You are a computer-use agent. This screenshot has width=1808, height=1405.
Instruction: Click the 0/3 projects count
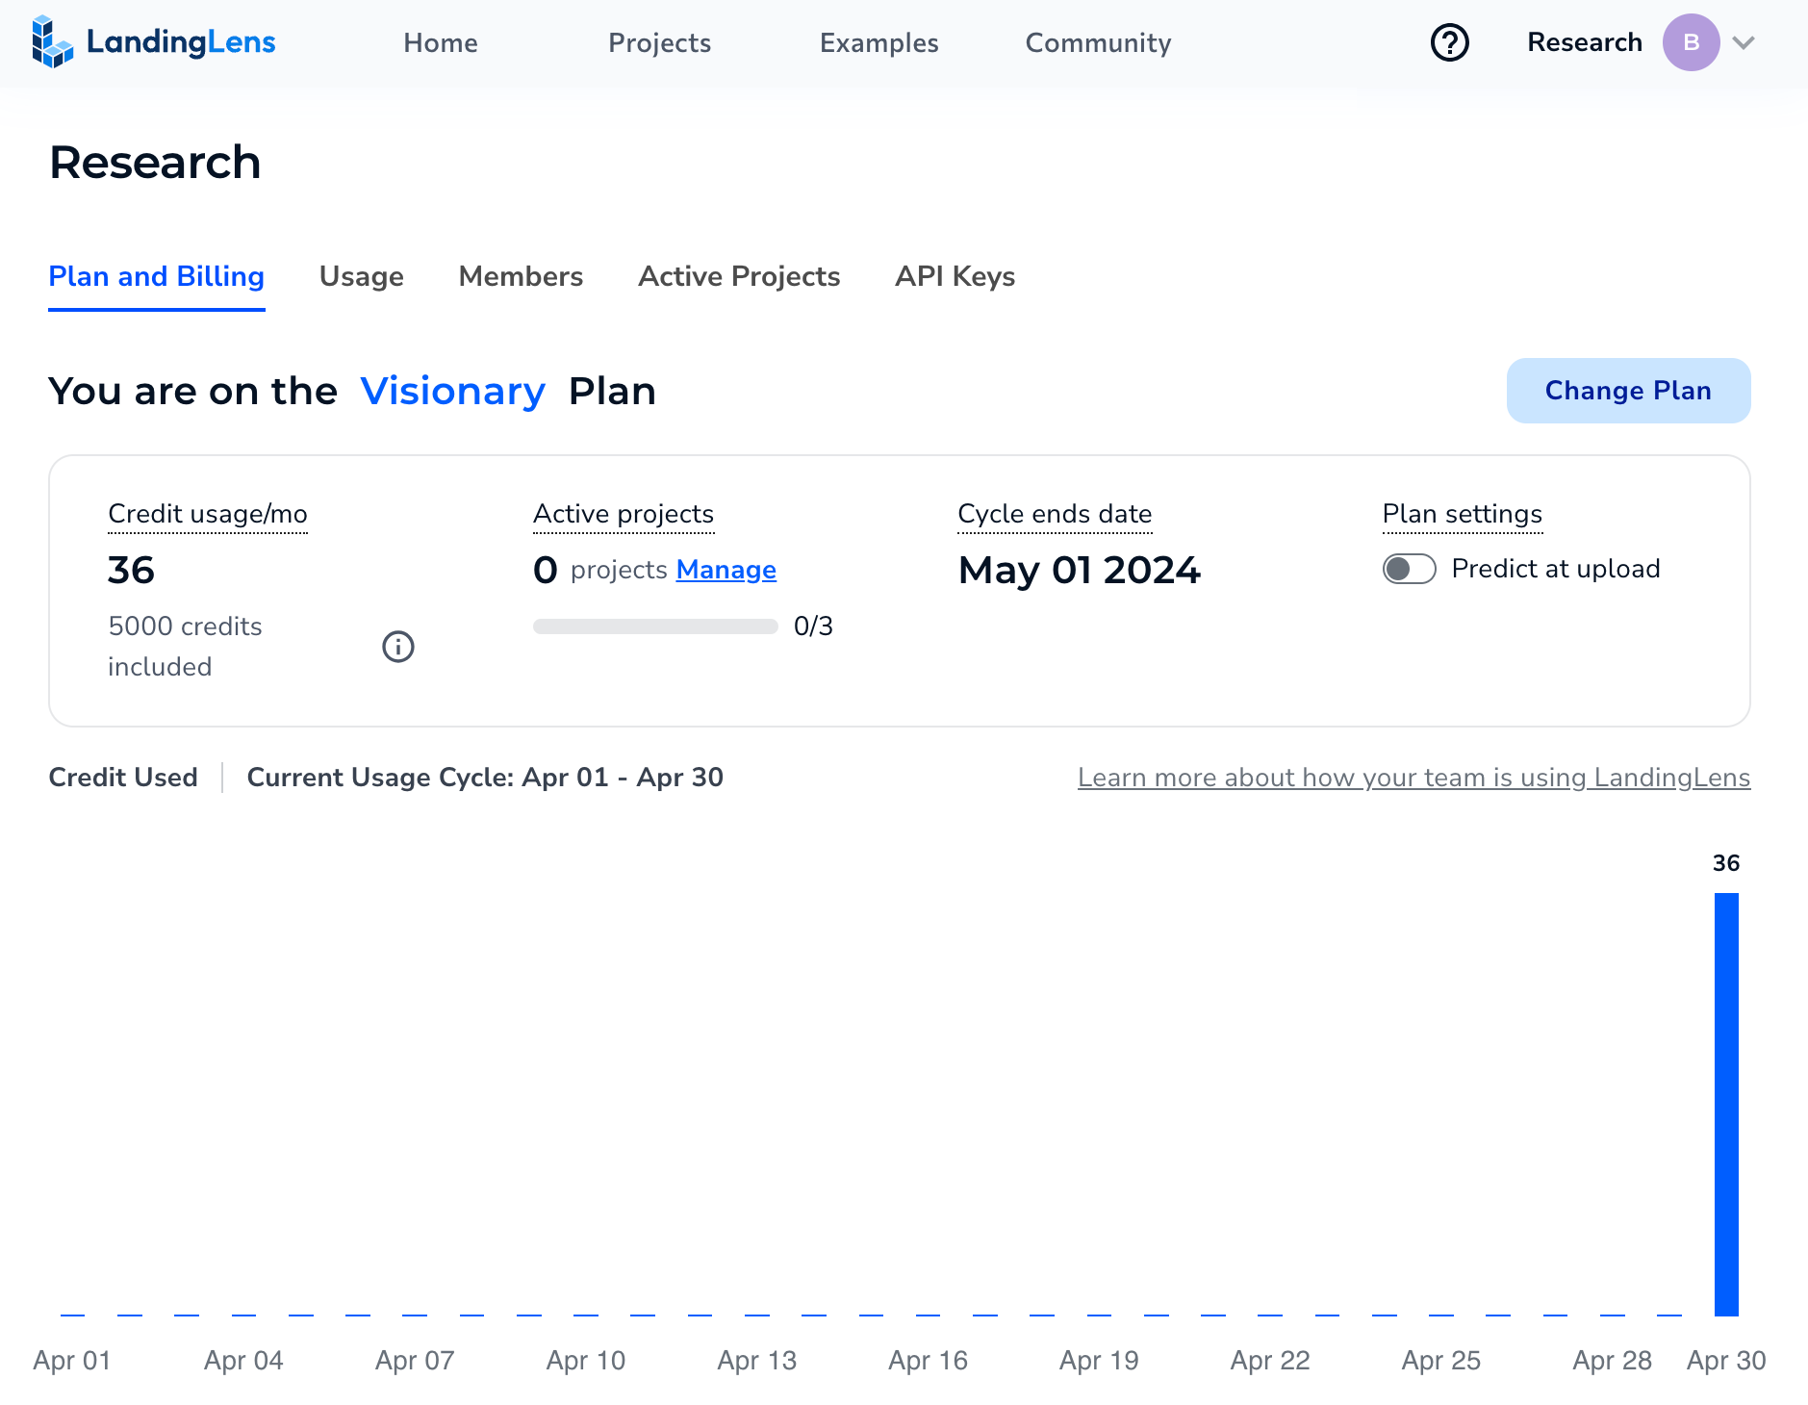tap(813, 626)
